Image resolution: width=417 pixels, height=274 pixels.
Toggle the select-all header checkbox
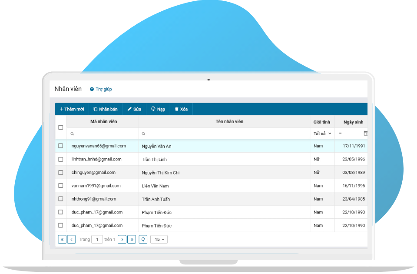coord(61,127)
